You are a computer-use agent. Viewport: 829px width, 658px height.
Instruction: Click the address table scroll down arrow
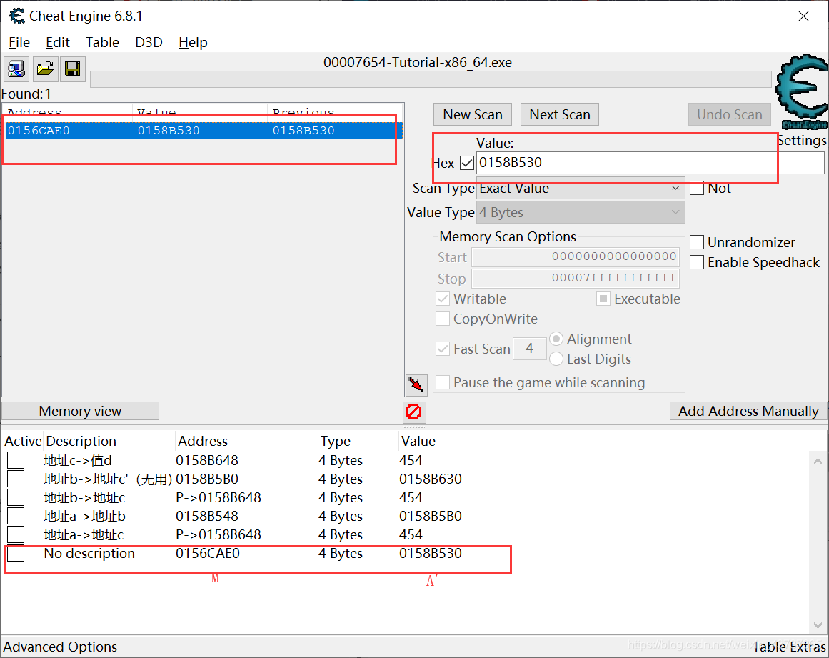pos(818,624)
